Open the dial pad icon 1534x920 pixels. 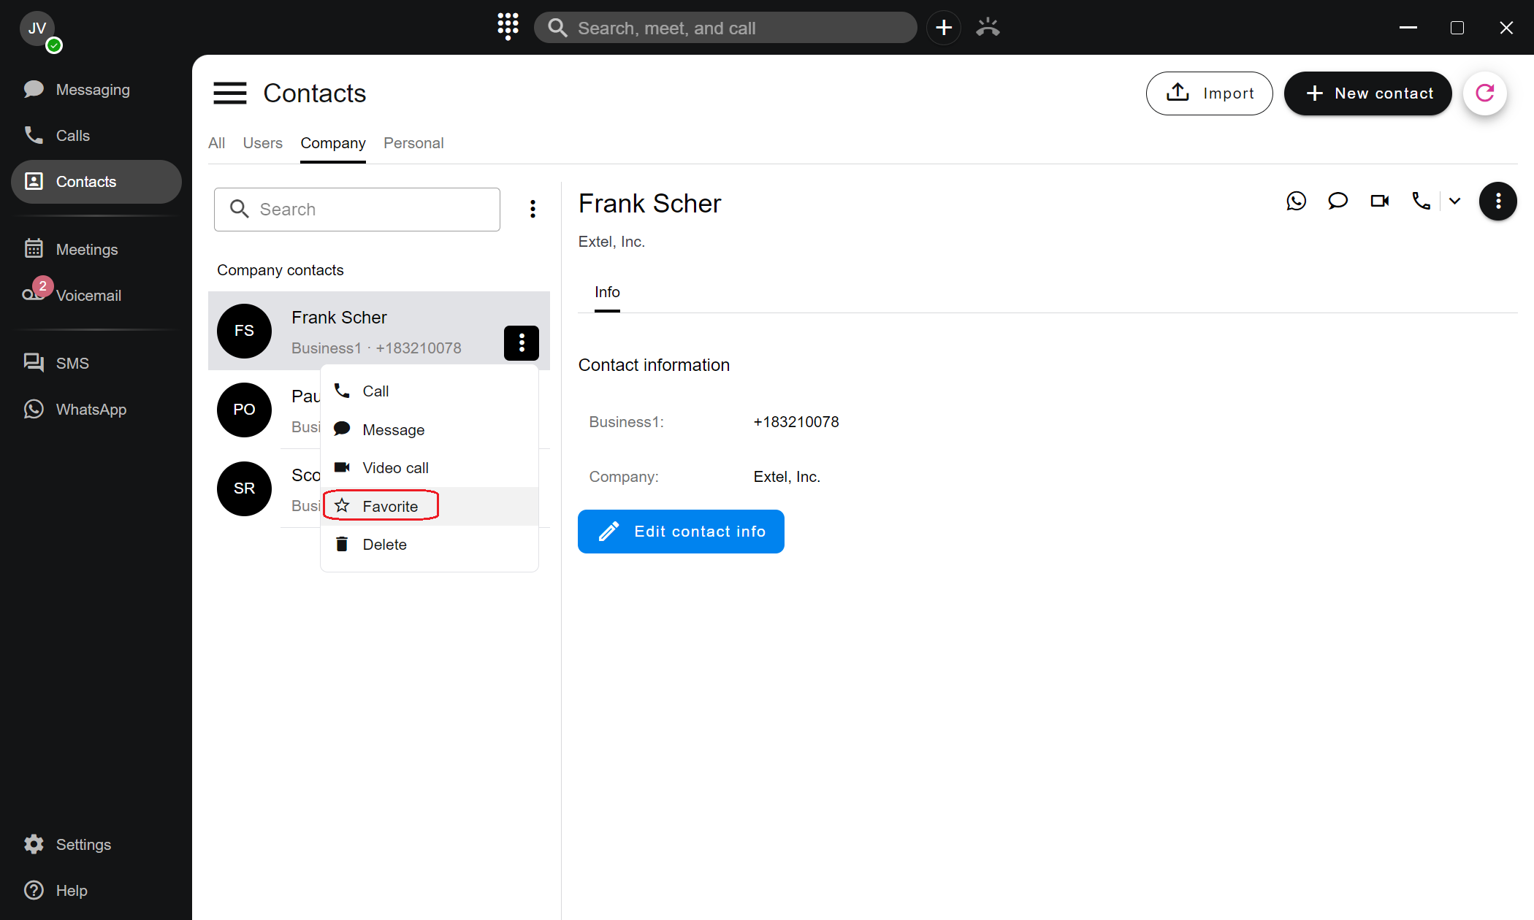click(x=508, y=27)
